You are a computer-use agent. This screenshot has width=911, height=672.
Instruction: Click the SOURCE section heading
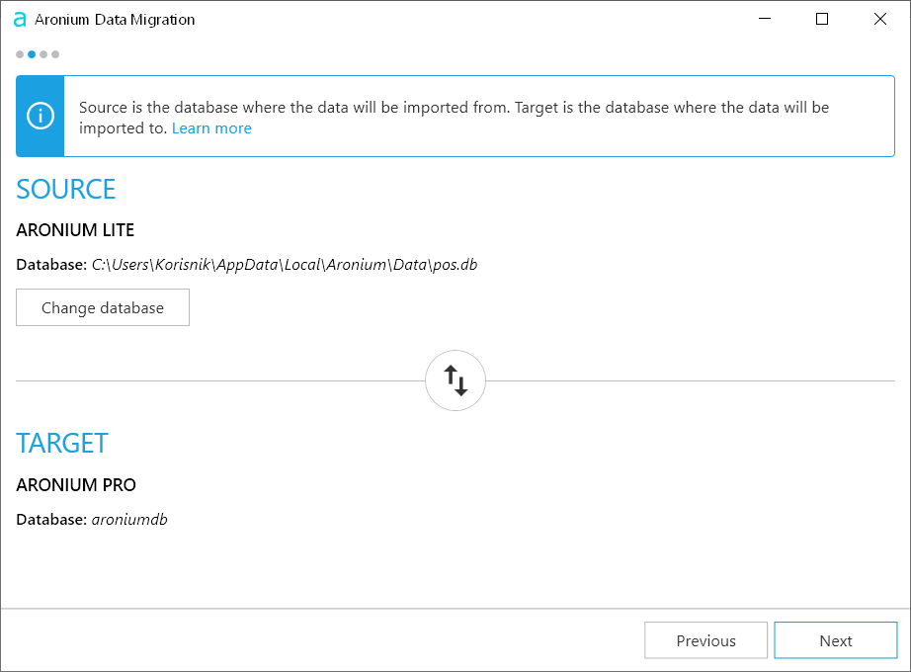(65, 189)
